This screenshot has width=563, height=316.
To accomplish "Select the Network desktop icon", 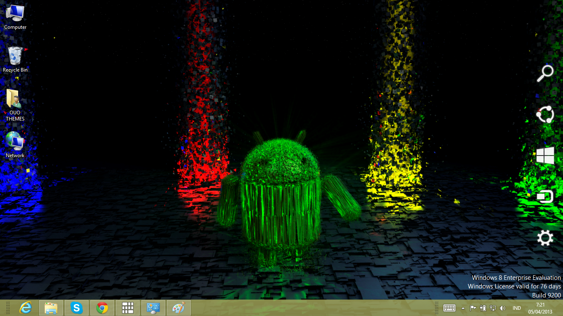I will pyautogui.click(x=15, y=144).
